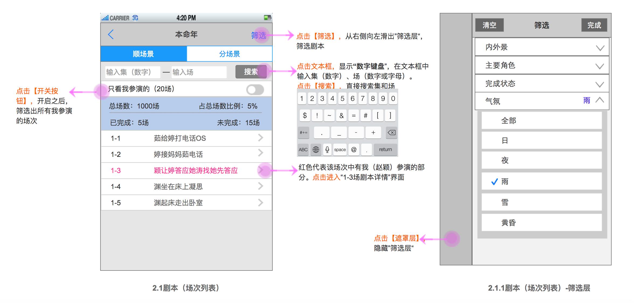638x303 pixels.
Task: Collapse the 气氛 filter section
Action: [599, 100]
